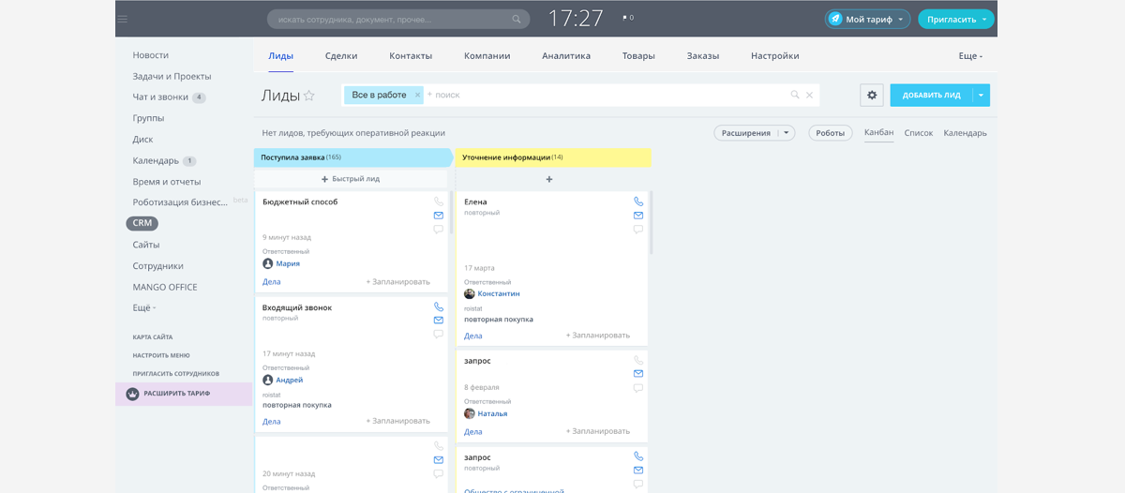Click Константин's avatar photo
Image resolution: width=1125 pixels, height=493 pixels.
tap(470, 293)
